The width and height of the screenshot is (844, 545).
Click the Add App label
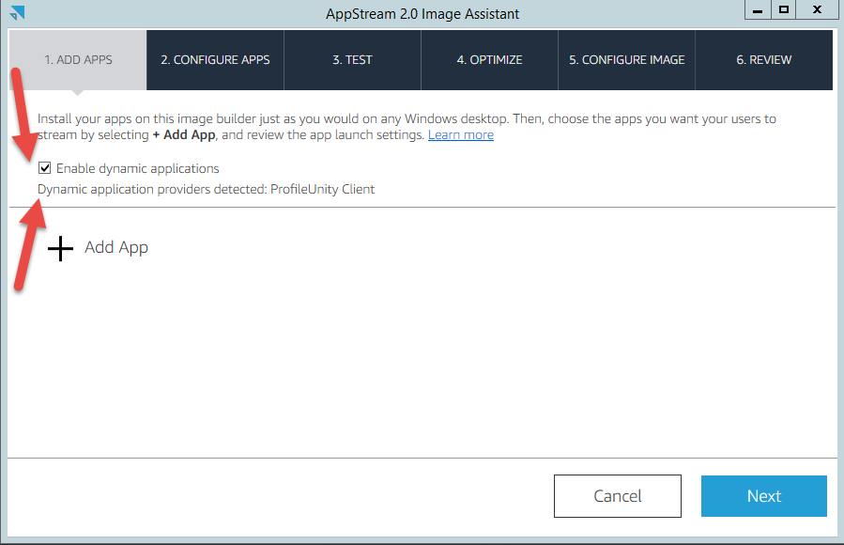pos(116,247)
